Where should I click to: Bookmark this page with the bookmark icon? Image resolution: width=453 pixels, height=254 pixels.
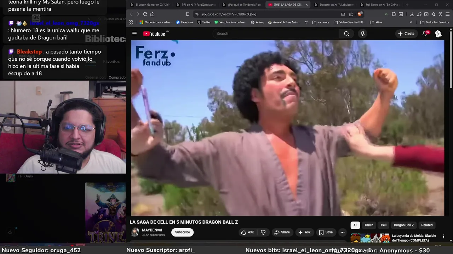[x=188, y=14]
